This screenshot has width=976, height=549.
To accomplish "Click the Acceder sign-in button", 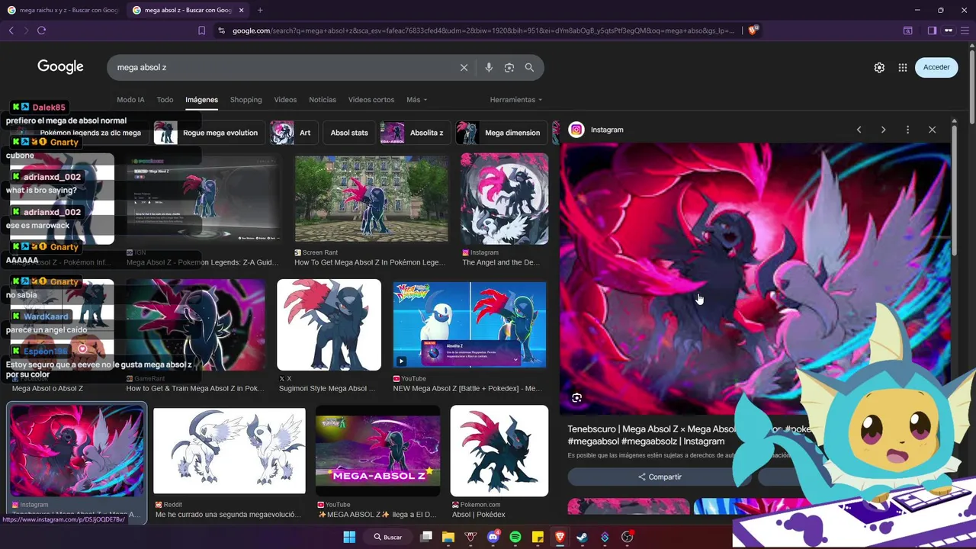I will 936,67.
